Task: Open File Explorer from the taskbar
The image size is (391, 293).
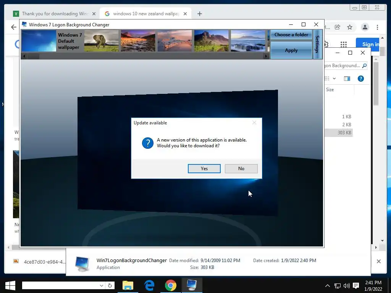Action: tap(128, 285)
